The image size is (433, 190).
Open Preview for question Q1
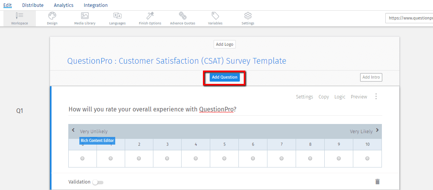[359, 97]
